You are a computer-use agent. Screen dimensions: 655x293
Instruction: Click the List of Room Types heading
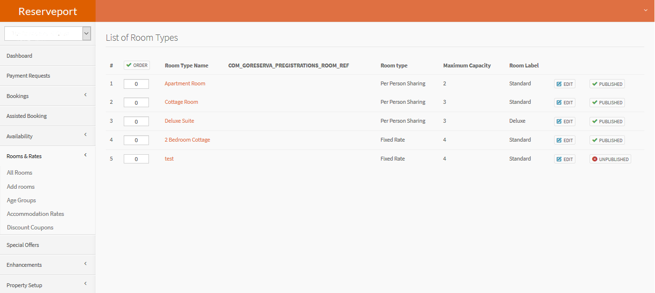142,37
